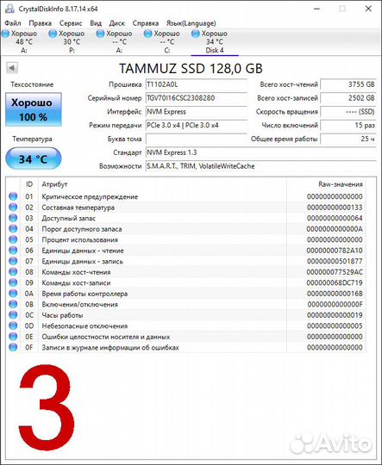Select raw value 00000077529AC
This screenshot has width=382, height=465.
pyautogui.click(x=335, y=272)
